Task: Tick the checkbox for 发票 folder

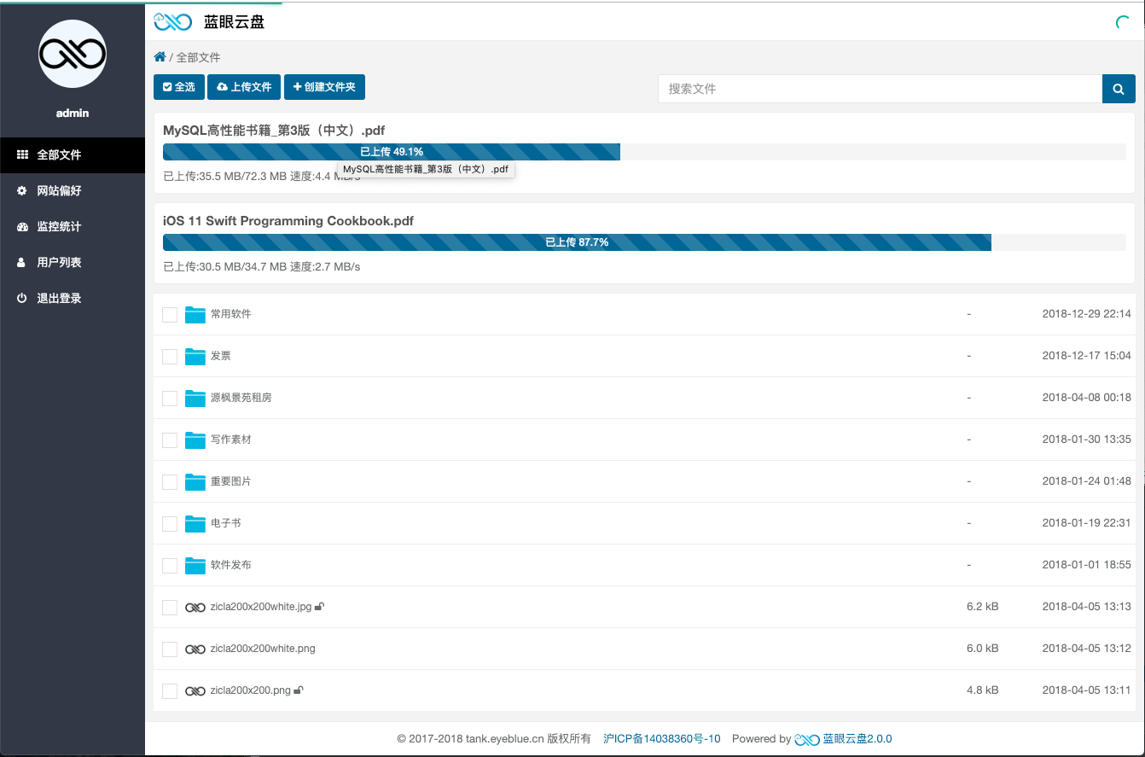Action: [170, 356]
